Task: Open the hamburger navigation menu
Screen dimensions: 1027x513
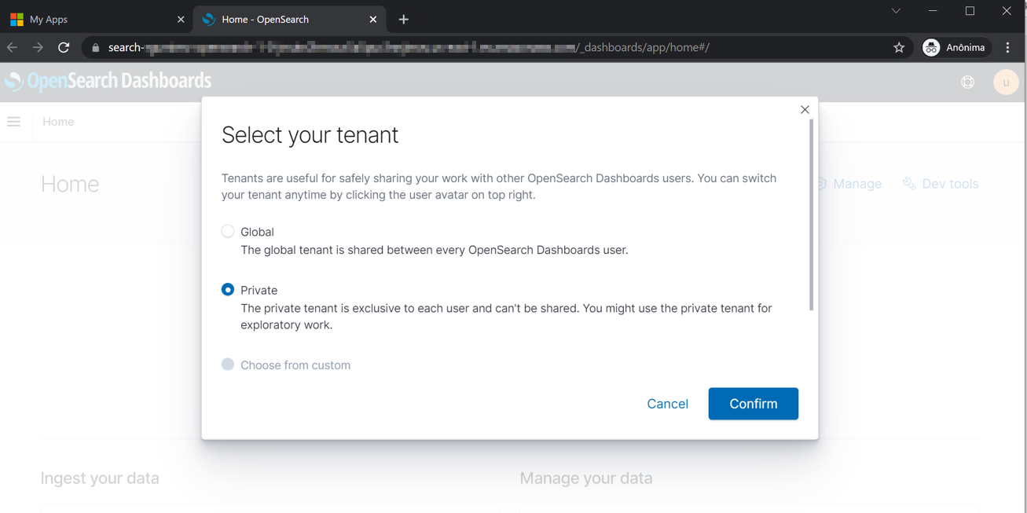Action: (14, 122)
